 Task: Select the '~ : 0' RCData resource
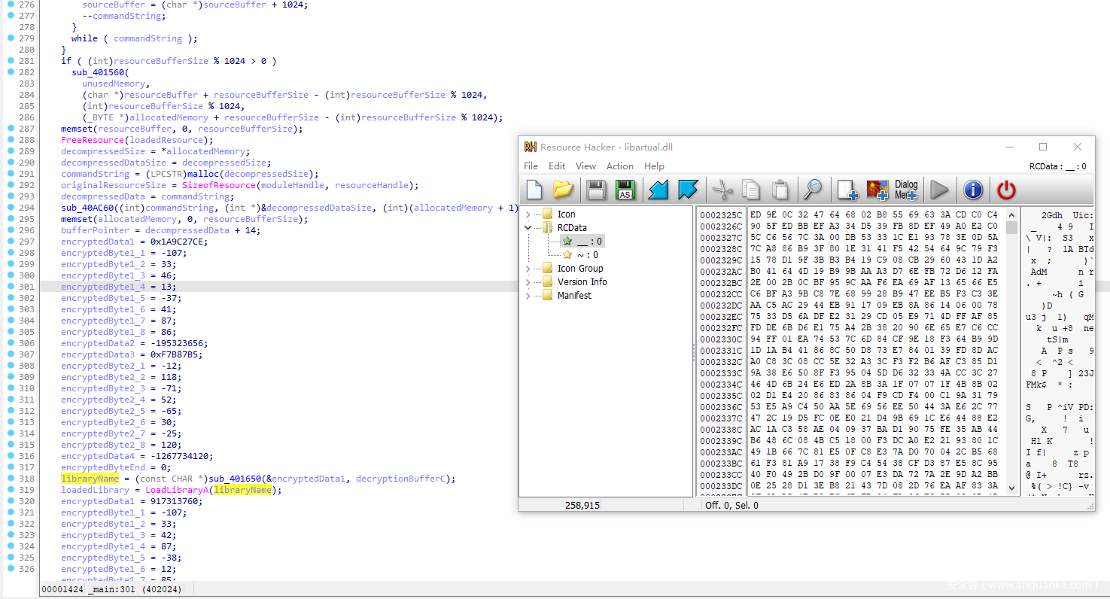pyautogui.click(x=587, y=255)
